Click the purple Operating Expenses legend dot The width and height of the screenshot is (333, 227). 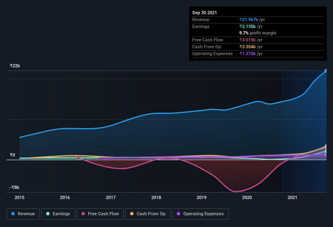(178, 214)
